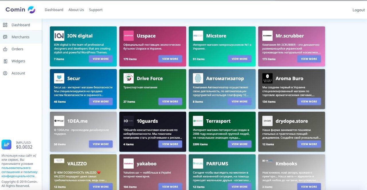Click the Dashboard grid icon in sidebar
Image resolution: width=367 pixels, height=190 pixels.
(5, 25)
